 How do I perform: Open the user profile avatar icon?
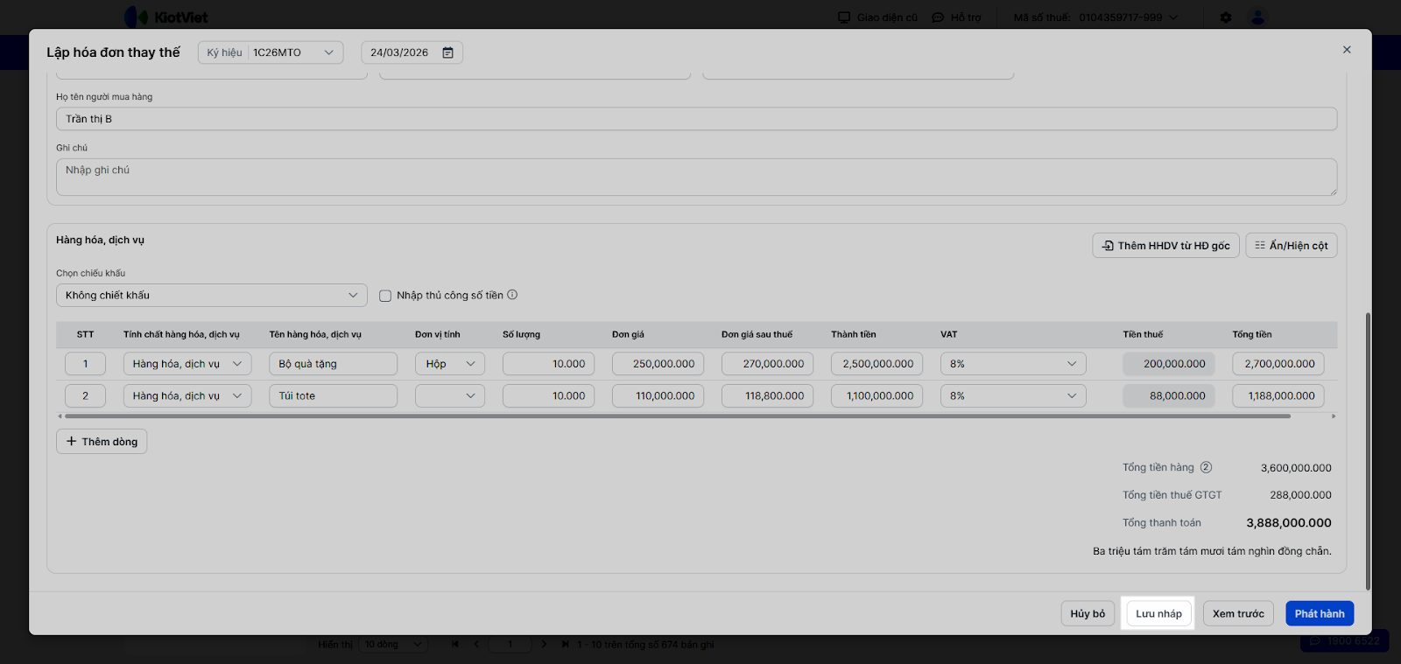1257,17
